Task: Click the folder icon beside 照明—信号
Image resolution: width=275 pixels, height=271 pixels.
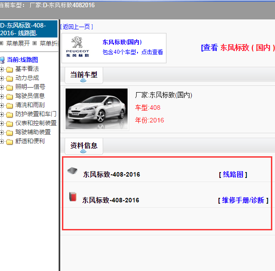Action: 9,88
